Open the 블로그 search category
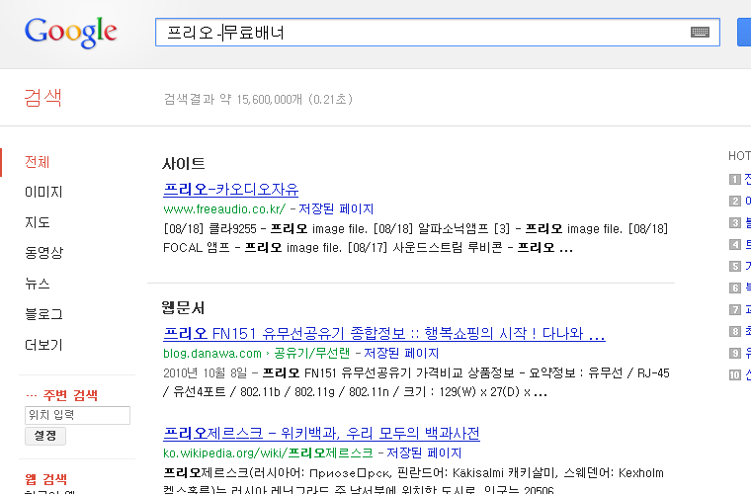The width and height of the screenshot is (751, 494). pyautogui.click(x=43, y=314)
